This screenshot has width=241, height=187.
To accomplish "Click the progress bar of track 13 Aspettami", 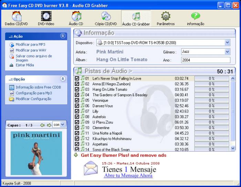I will 212,144.
